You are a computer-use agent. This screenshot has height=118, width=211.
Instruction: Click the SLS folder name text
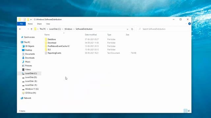[49, 49]
